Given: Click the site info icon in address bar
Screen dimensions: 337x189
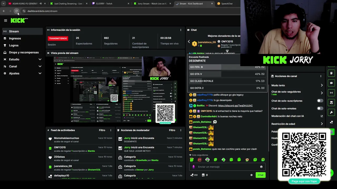Looking at the screenshot, I should pyautogui.click(x=24, y=11).
